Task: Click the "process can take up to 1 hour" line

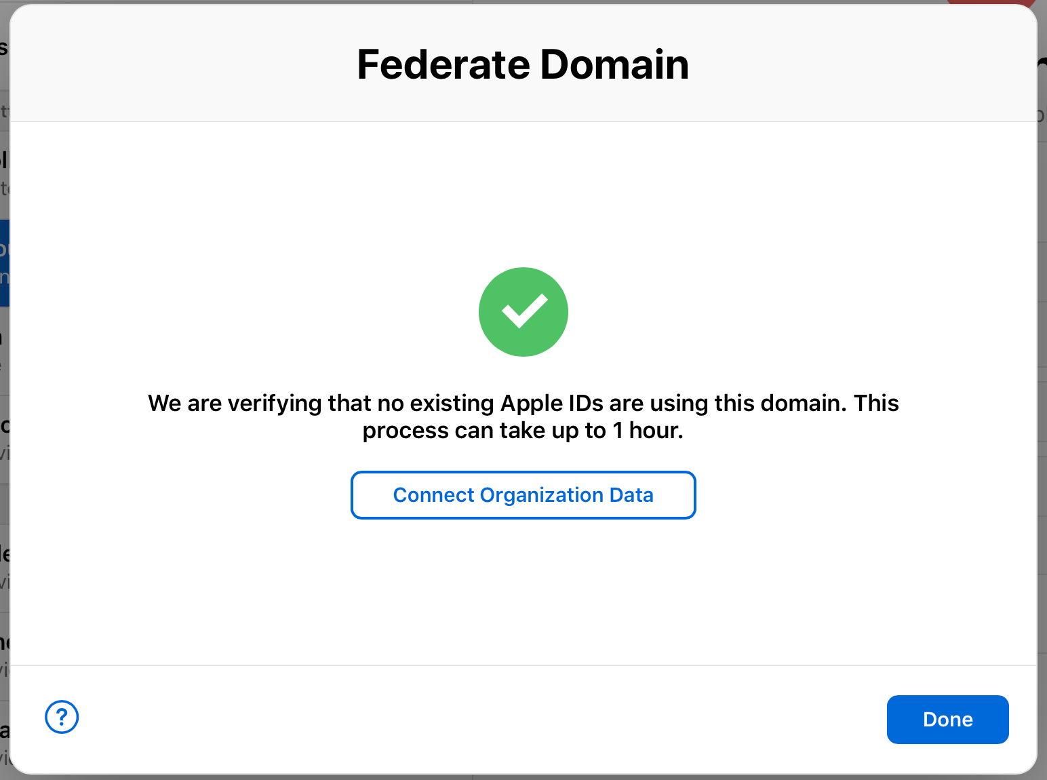Action: pyautogui.click(x=523, y=431)
